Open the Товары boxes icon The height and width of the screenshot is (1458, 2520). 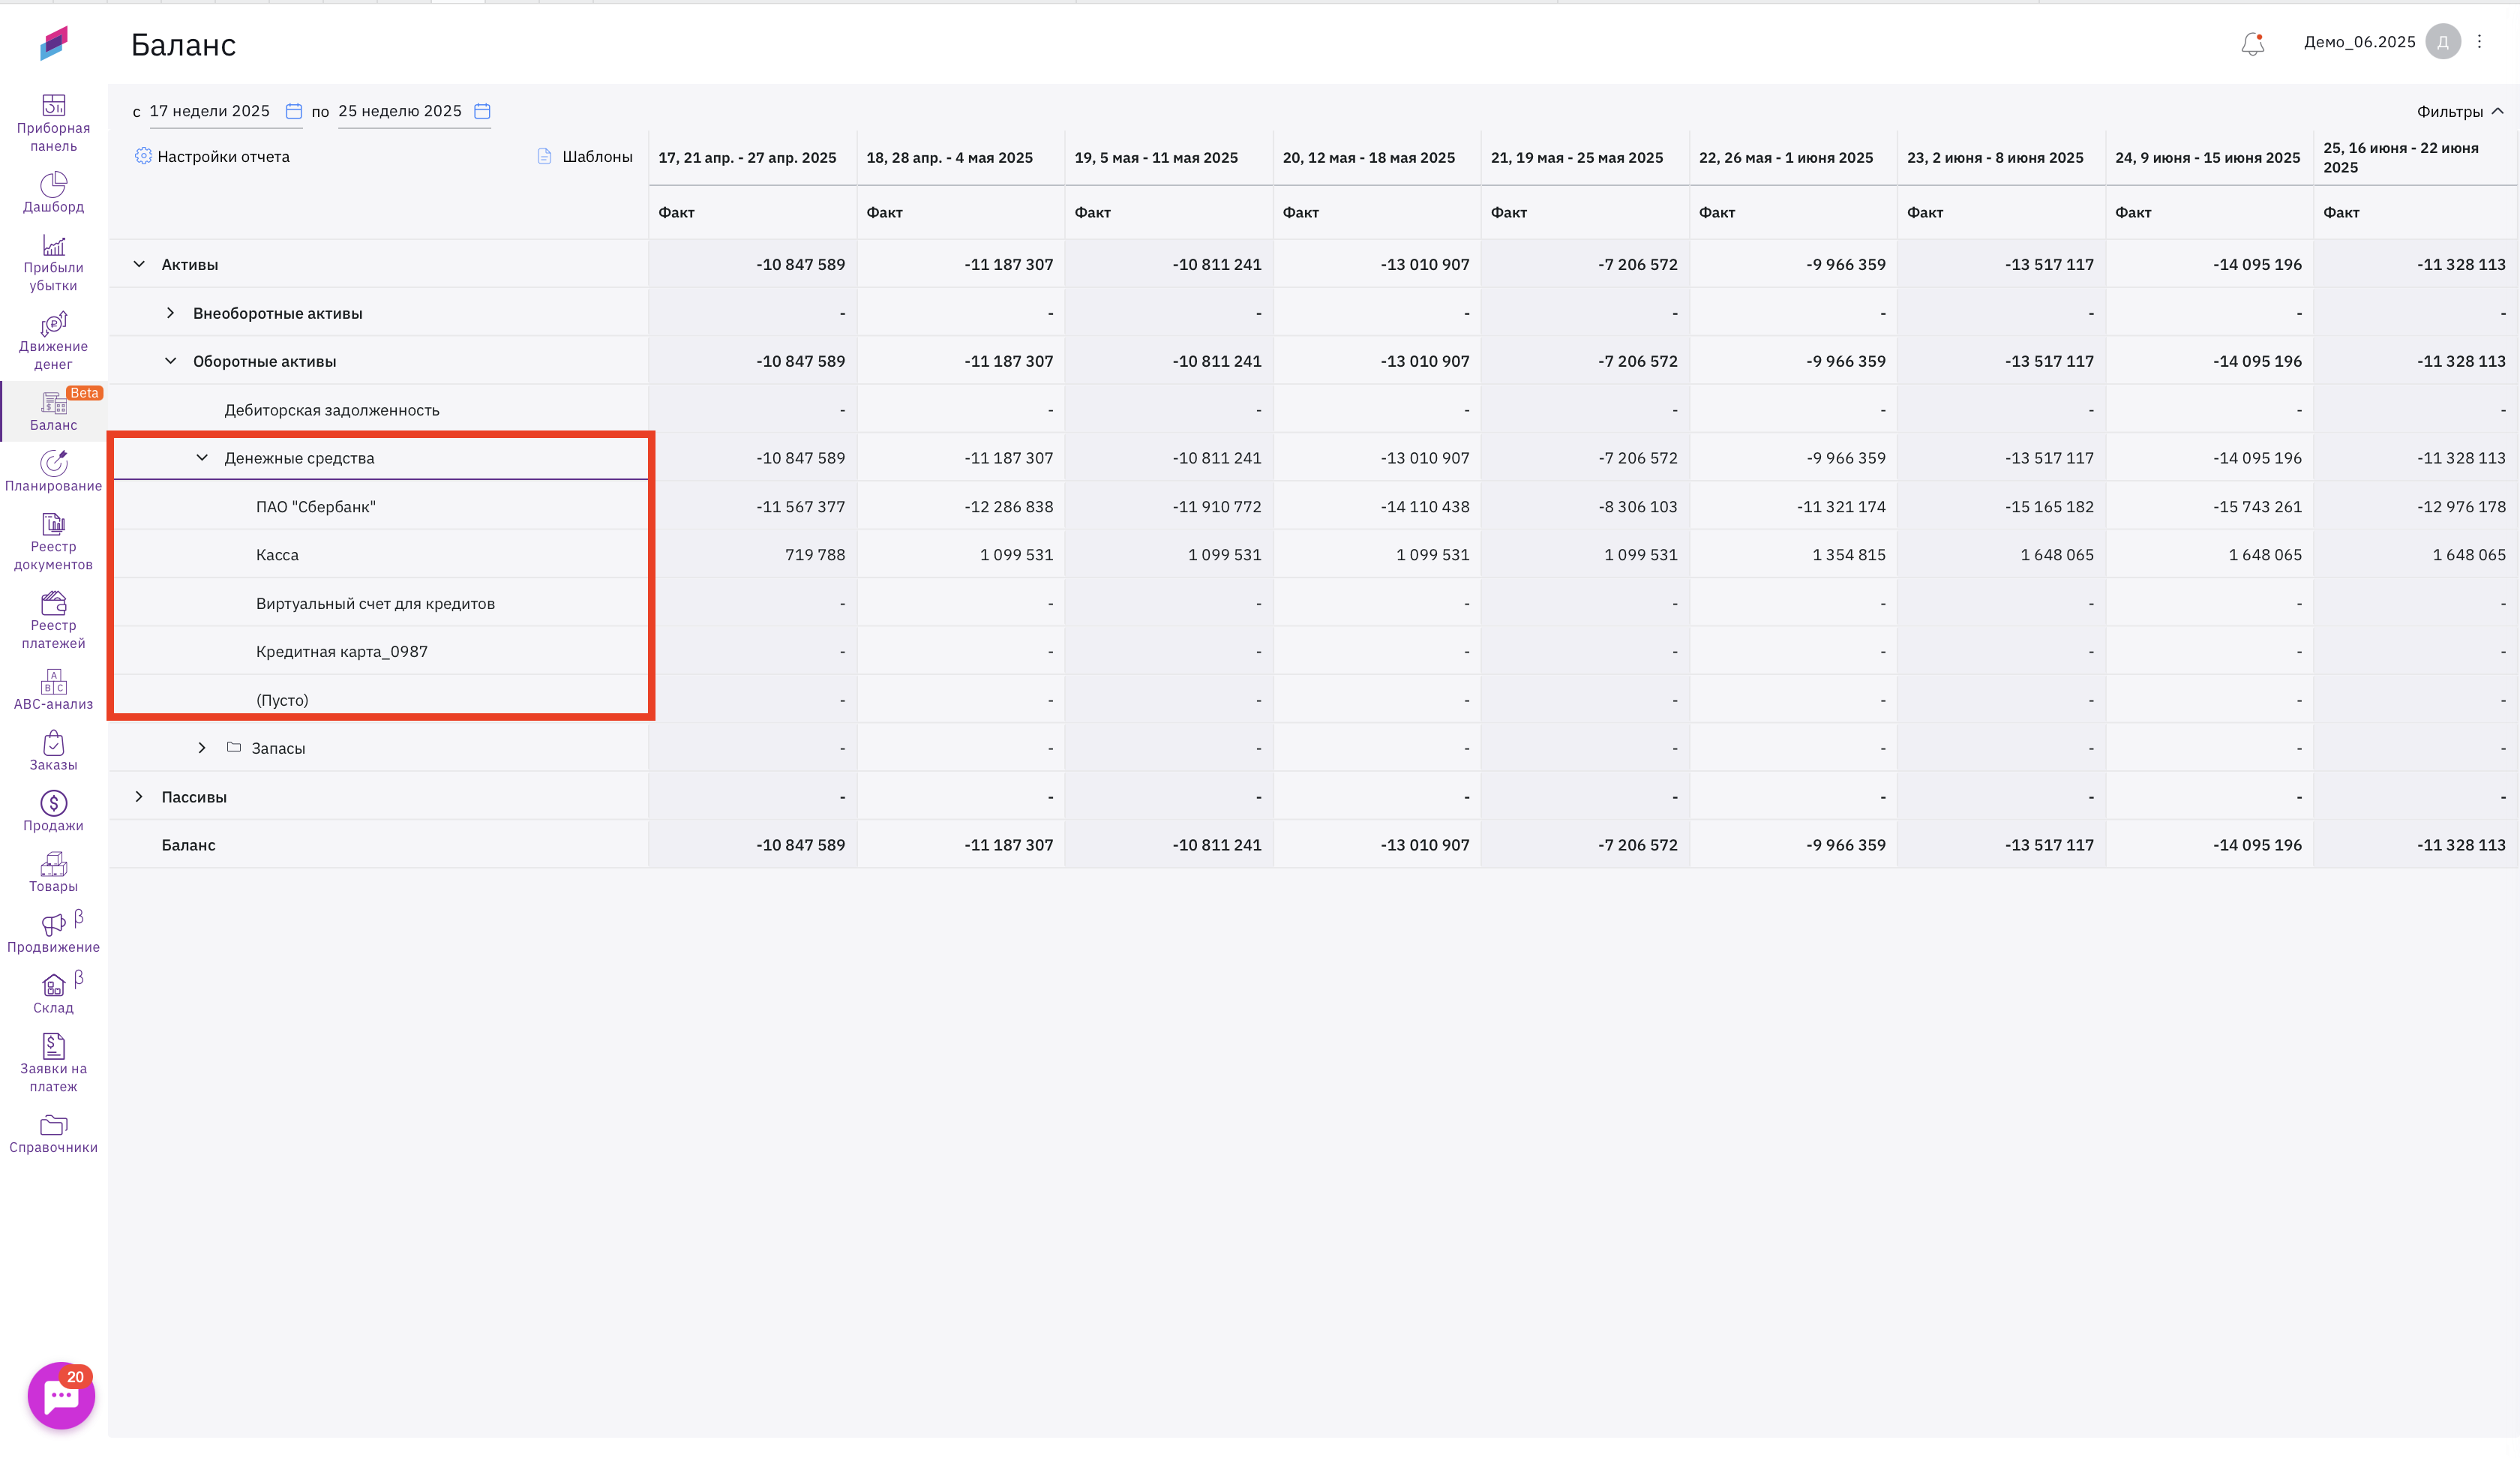[x=53, y=864]
